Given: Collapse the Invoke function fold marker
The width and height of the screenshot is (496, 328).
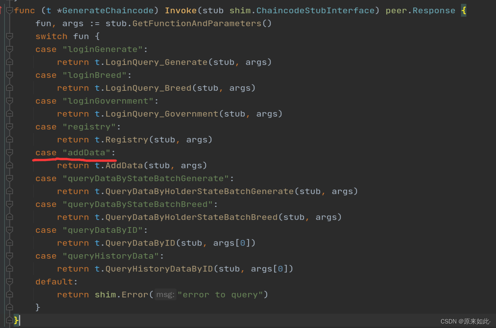Looking at the screenshot, I should [10, 11].
